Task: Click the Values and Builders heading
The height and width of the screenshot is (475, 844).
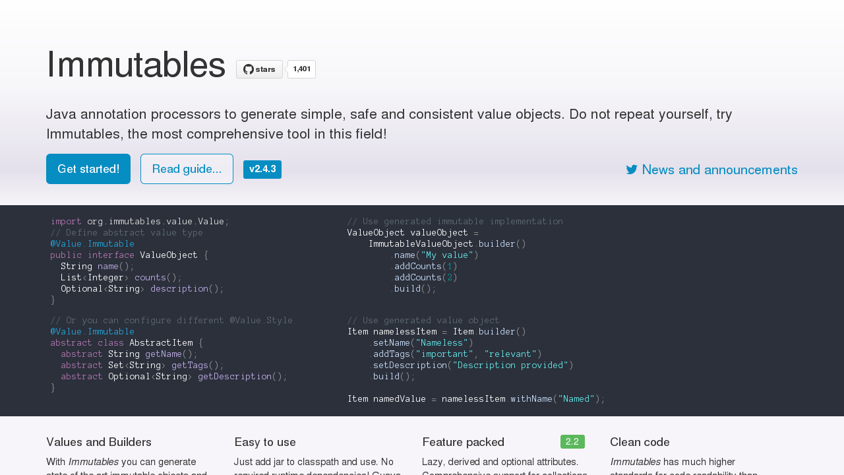Action: (99, 442)
